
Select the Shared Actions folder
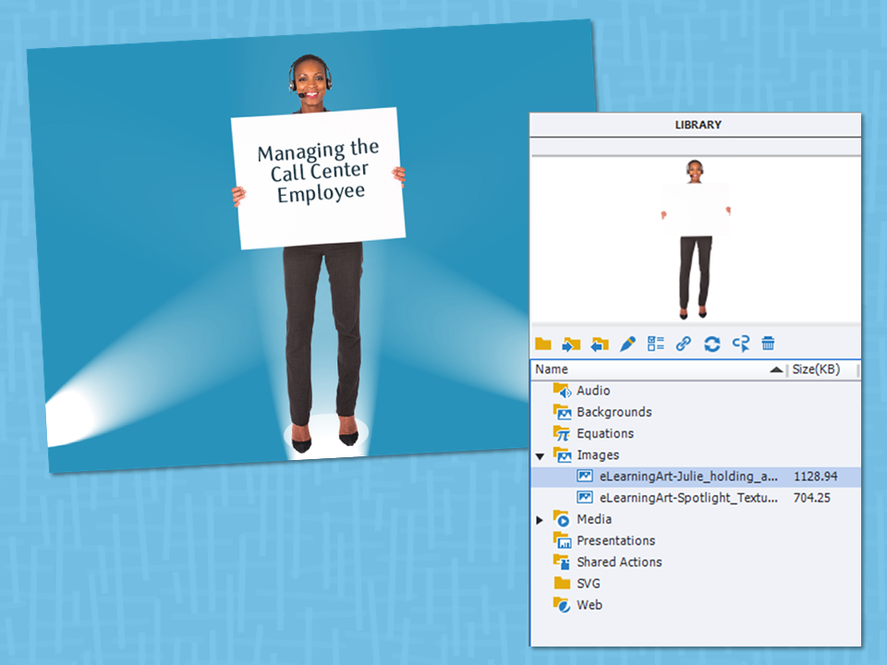[695, 562]
